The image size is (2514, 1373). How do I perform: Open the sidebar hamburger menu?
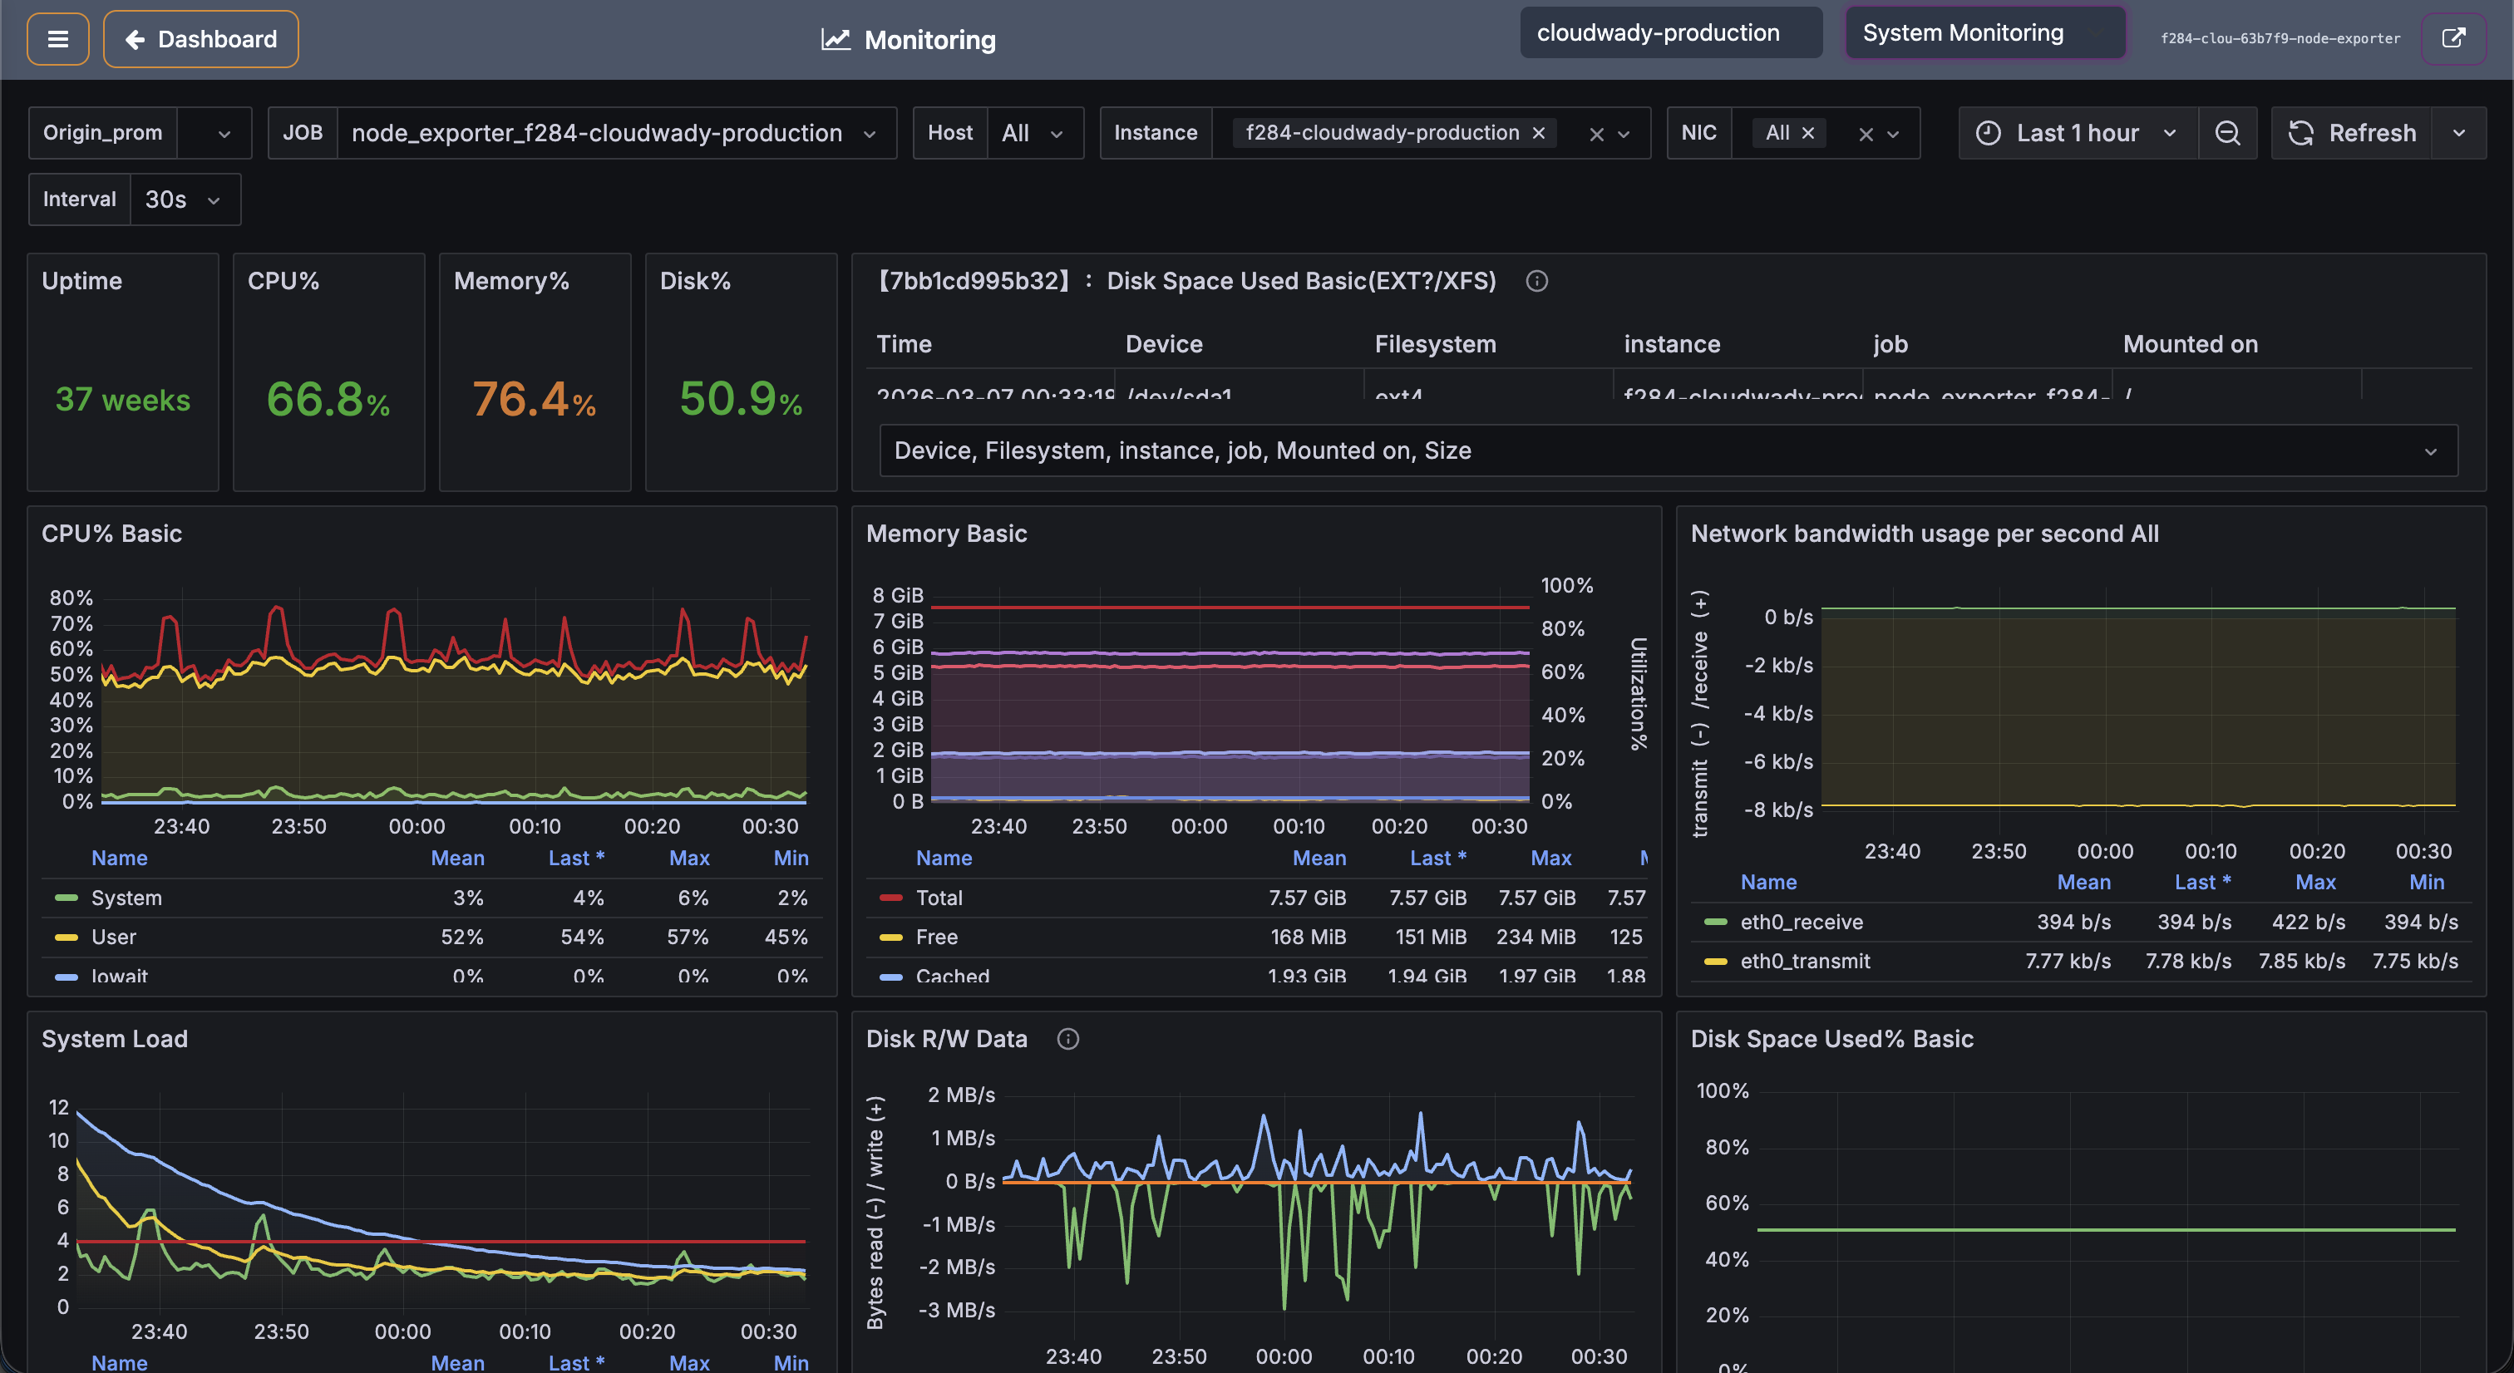click(x=57, y=39)
